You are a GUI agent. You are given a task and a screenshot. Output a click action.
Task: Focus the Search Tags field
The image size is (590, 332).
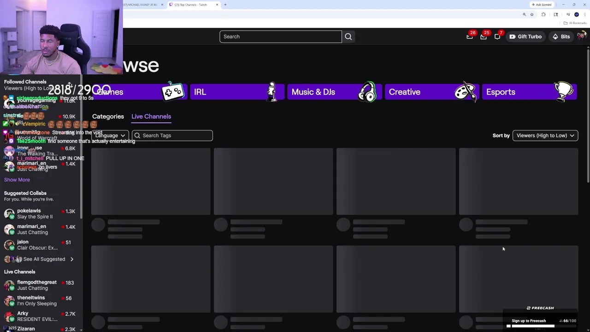coord(172,136)
